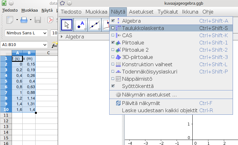Select the Point tool in GeoGebra toolbar
This screenshot has width=238, height=145.
pyautogui.click(x=81, y=25)
